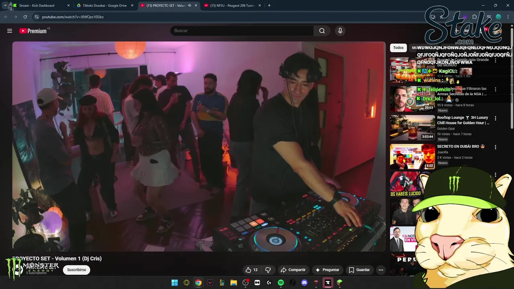Open OBS Studio from taskbar

[245, 283]
